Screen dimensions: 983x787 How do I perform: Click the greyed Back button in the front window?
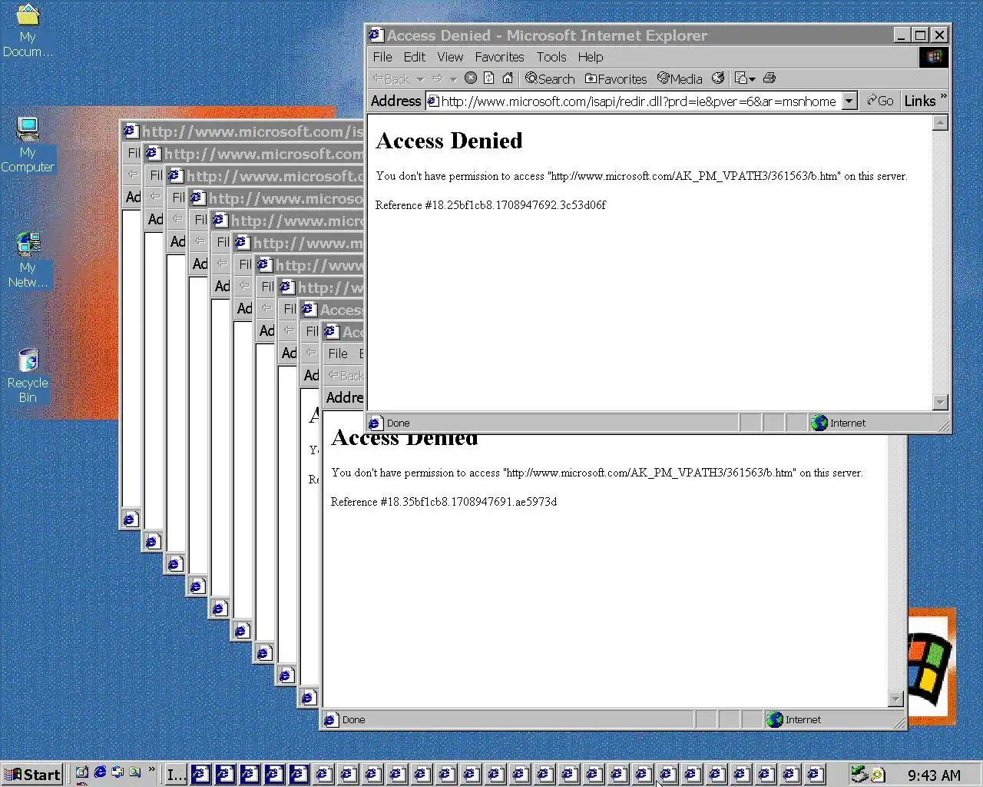392,78
